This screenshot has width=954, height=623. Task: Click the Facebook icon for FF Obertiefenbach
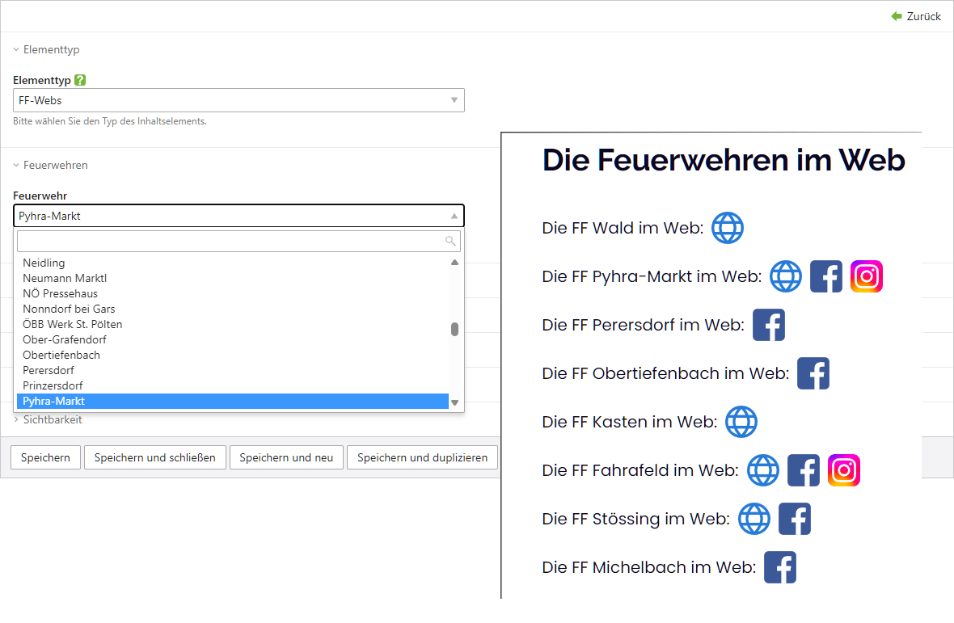click(x=813, y=373)
